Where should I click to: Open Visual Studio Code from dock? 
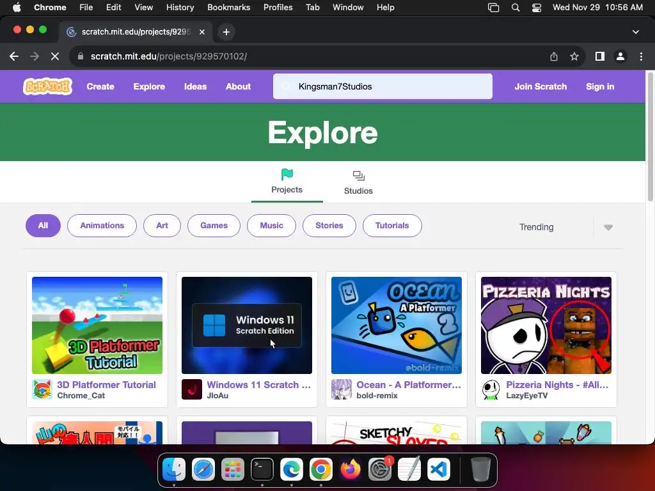tap(439, 469)
